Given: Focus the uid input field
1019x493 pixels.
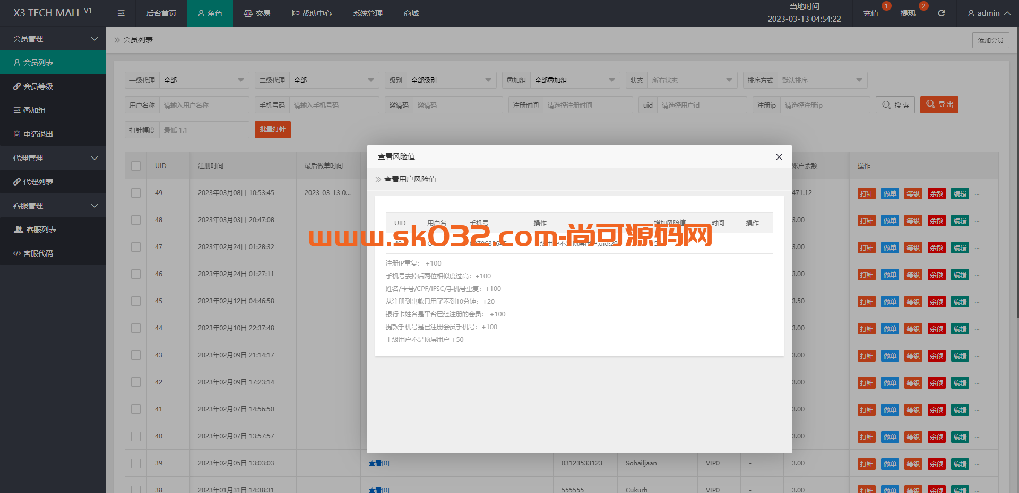Looking at the screenshot, I should pos(702,105).
